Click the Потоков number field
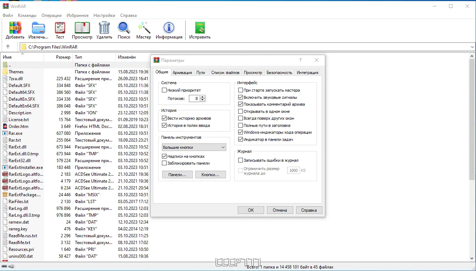 point(194,98)
